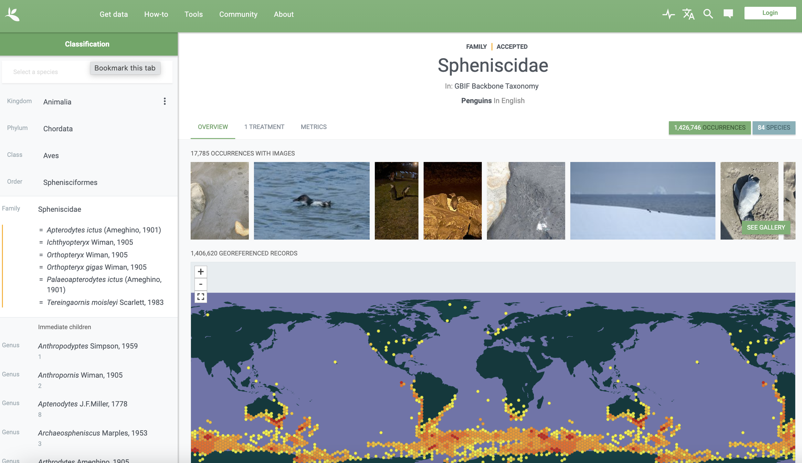802x463 pixels.
Task: Toggle fullscreen mode on the map
Action: tap(201, 296)
